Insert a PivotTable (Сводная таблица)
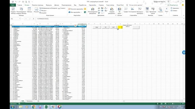This screenshot has height=109, width=195. click(13, 11)
